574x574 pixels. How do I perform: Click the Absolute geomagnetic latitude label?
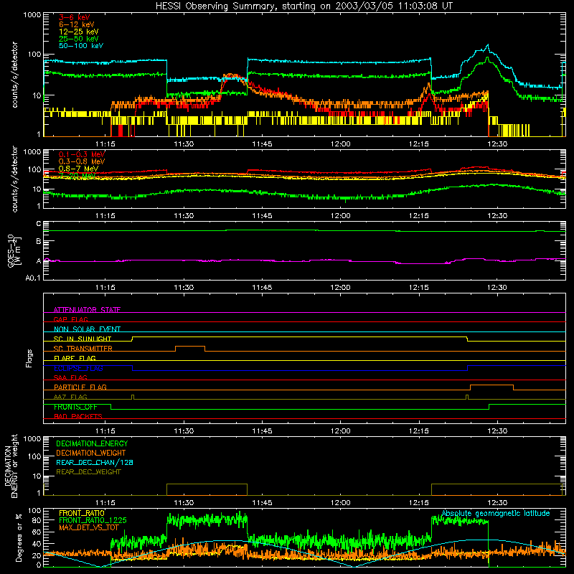click(x=496, y=514)
